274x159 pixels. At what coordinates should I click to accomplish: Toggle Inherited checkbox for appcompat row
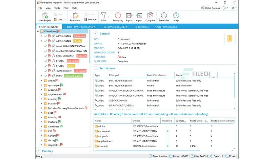pos(167,131)
